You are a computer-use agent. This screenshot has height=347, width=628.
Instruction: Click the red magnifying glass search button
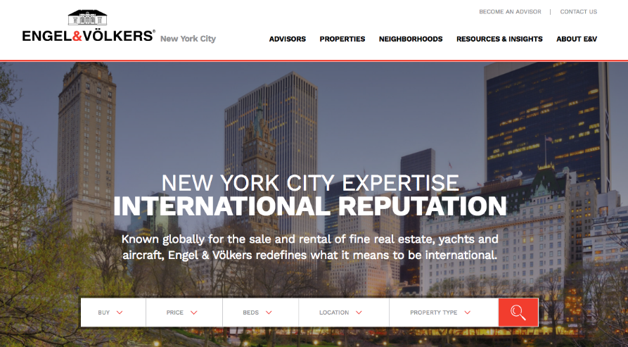pyautogui.click(x=518, y=312)
